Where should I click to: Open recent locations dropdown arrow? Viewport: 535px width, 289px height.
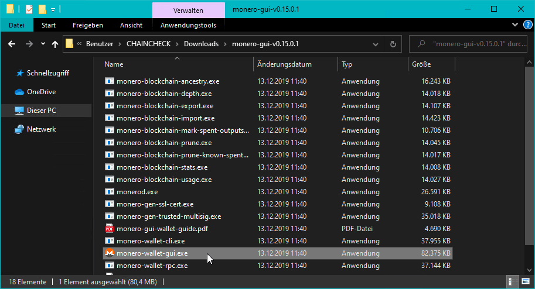point(43,44)
